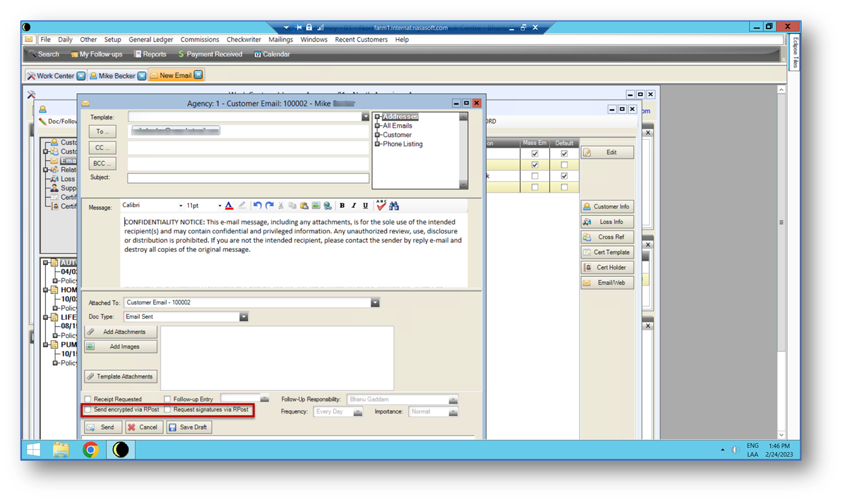
Task: Click into the Subject input field
Action: [x=248, y=179]
